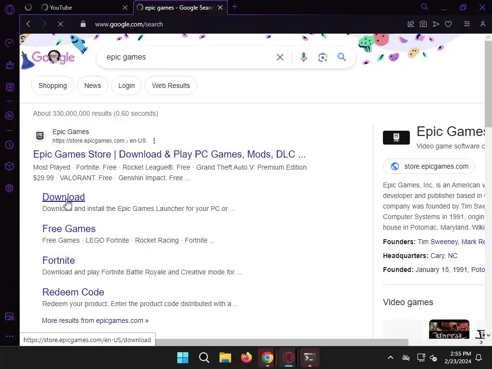Open the Free Games sitelink
492x369 pixels.
[69, 229]
